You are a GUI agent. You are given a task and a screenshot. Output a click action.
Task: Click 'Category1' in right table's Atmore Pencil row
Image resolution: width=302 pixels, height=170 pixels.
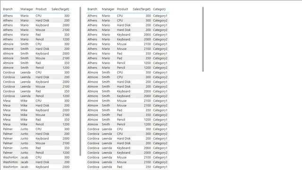160,119
